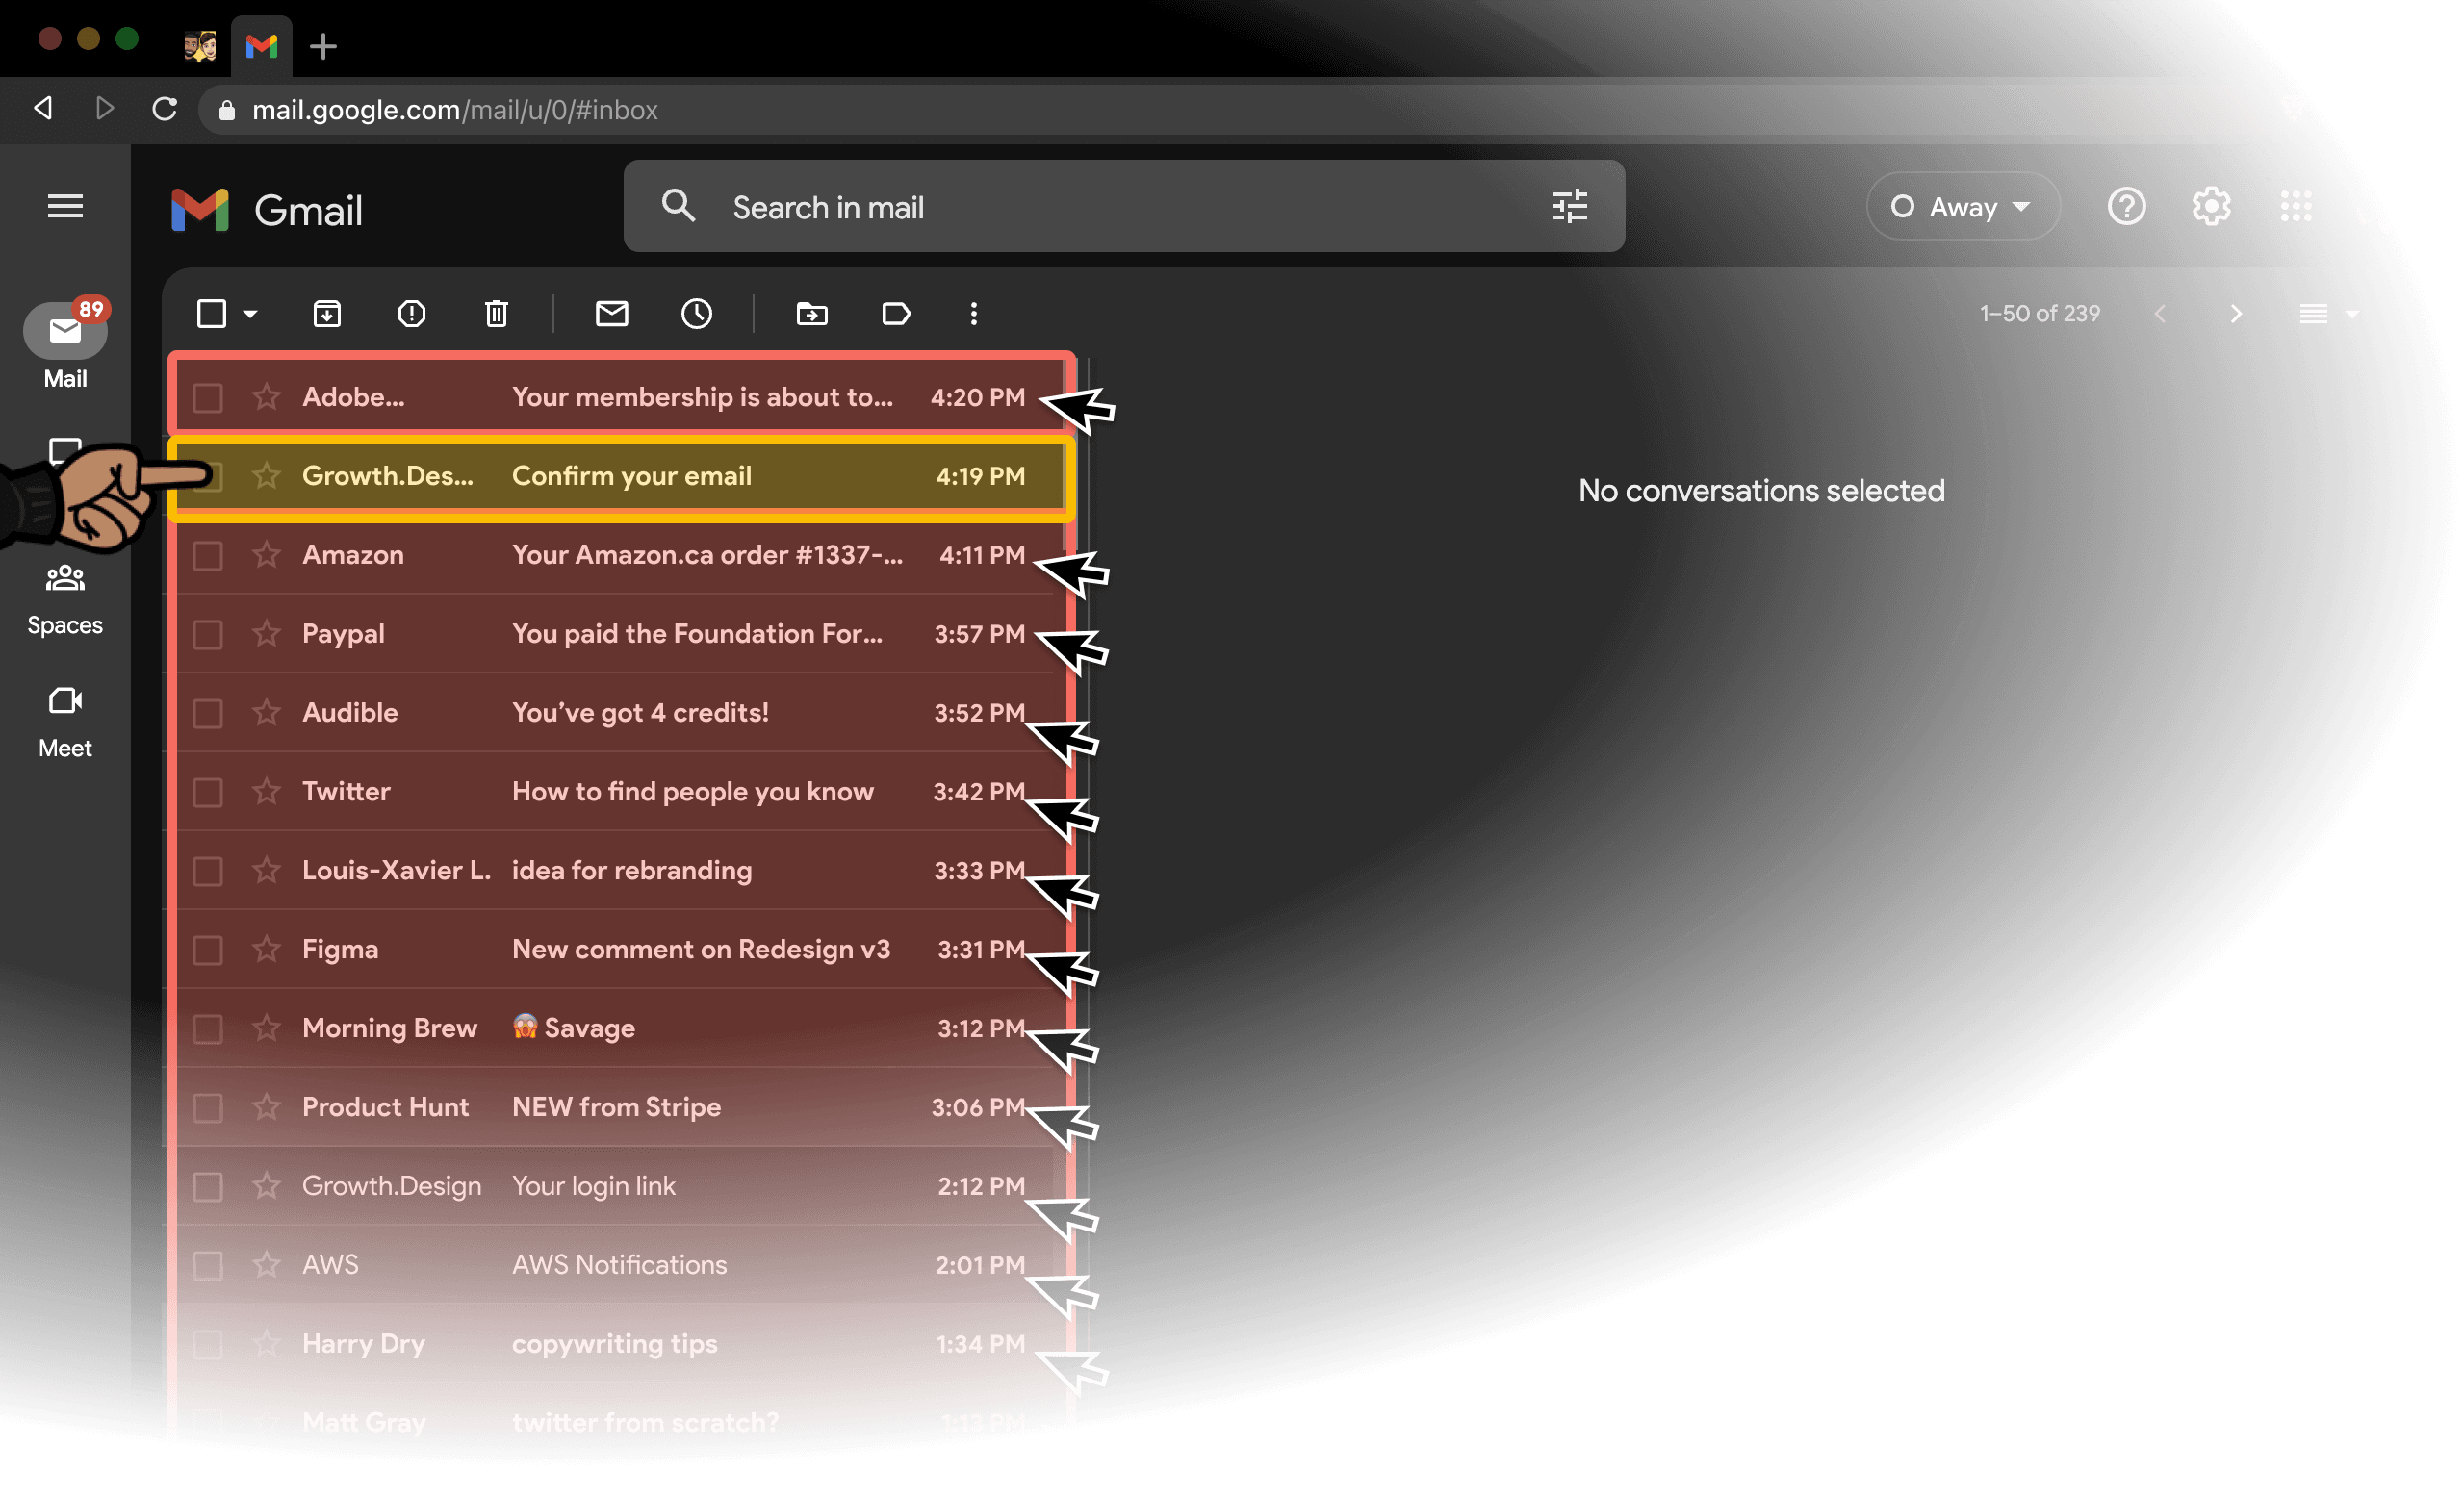The image size is (2464, 1497).
Task: Tick the select-all checkbox in toolbar
Action: coord(211,314)
